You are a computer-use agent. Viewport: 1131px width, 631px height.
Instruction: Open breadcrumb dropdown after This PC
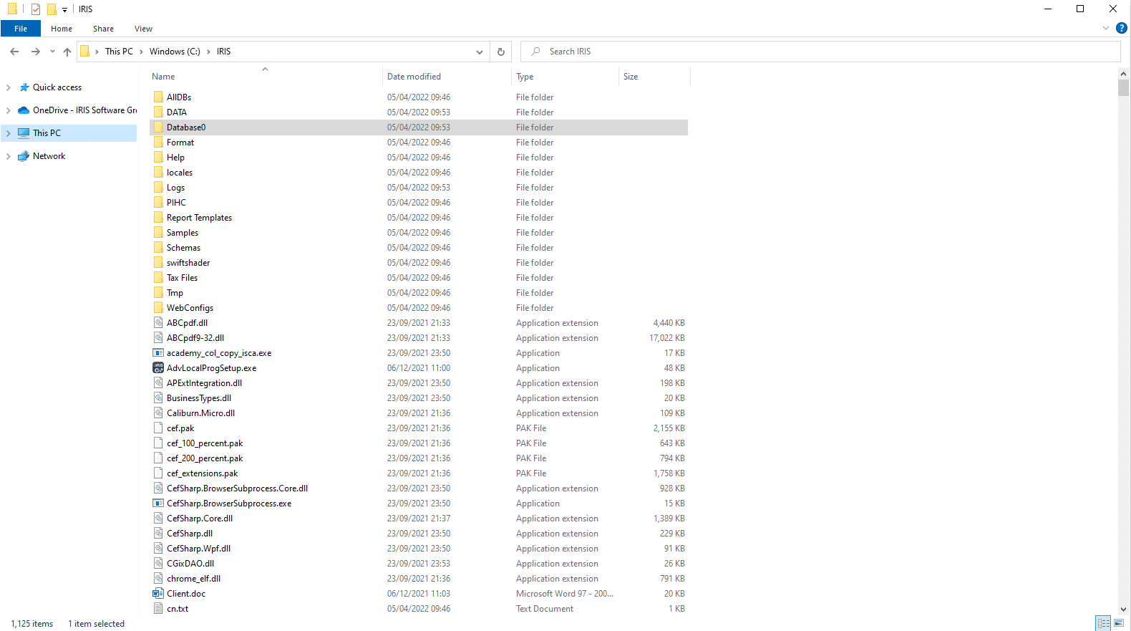pyautogui.click(x=141, y=52)
